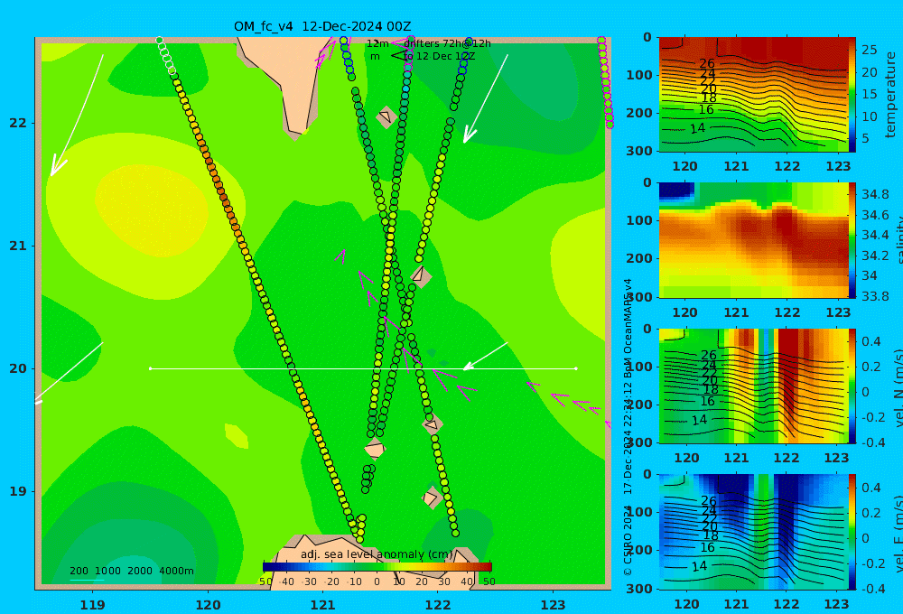This screenshot has width=903, height=614.
Task: Click the 33.8 tick on salinity color bar
Action: tap(875, 296)
